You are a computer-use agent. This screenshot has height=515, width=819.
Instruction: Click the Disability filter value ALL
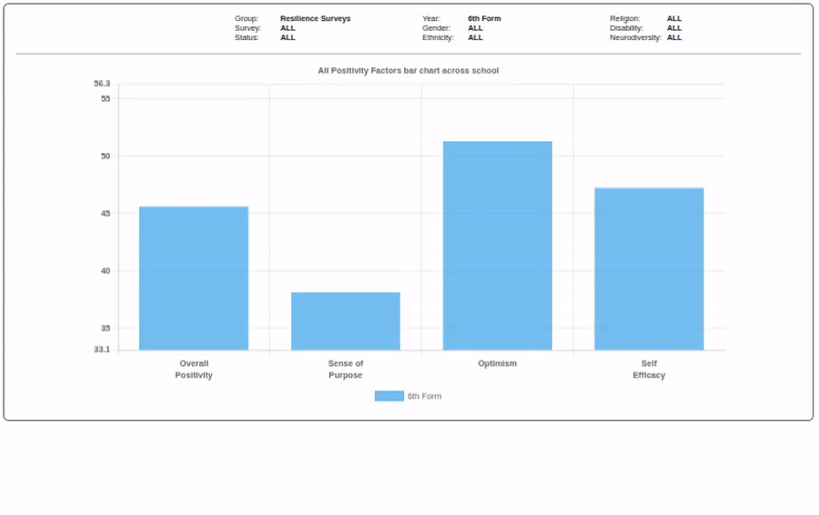pos(673,28)
